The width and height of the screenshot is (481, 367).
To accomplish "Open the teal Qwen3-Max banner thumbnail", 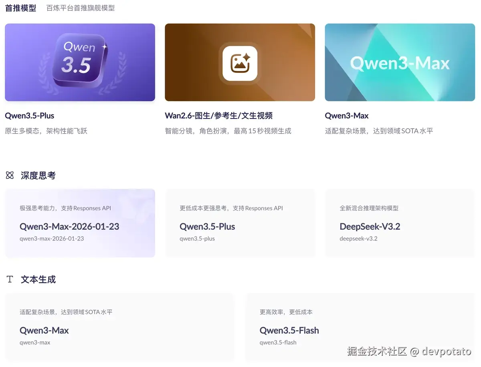I will (x=400, y=62).
